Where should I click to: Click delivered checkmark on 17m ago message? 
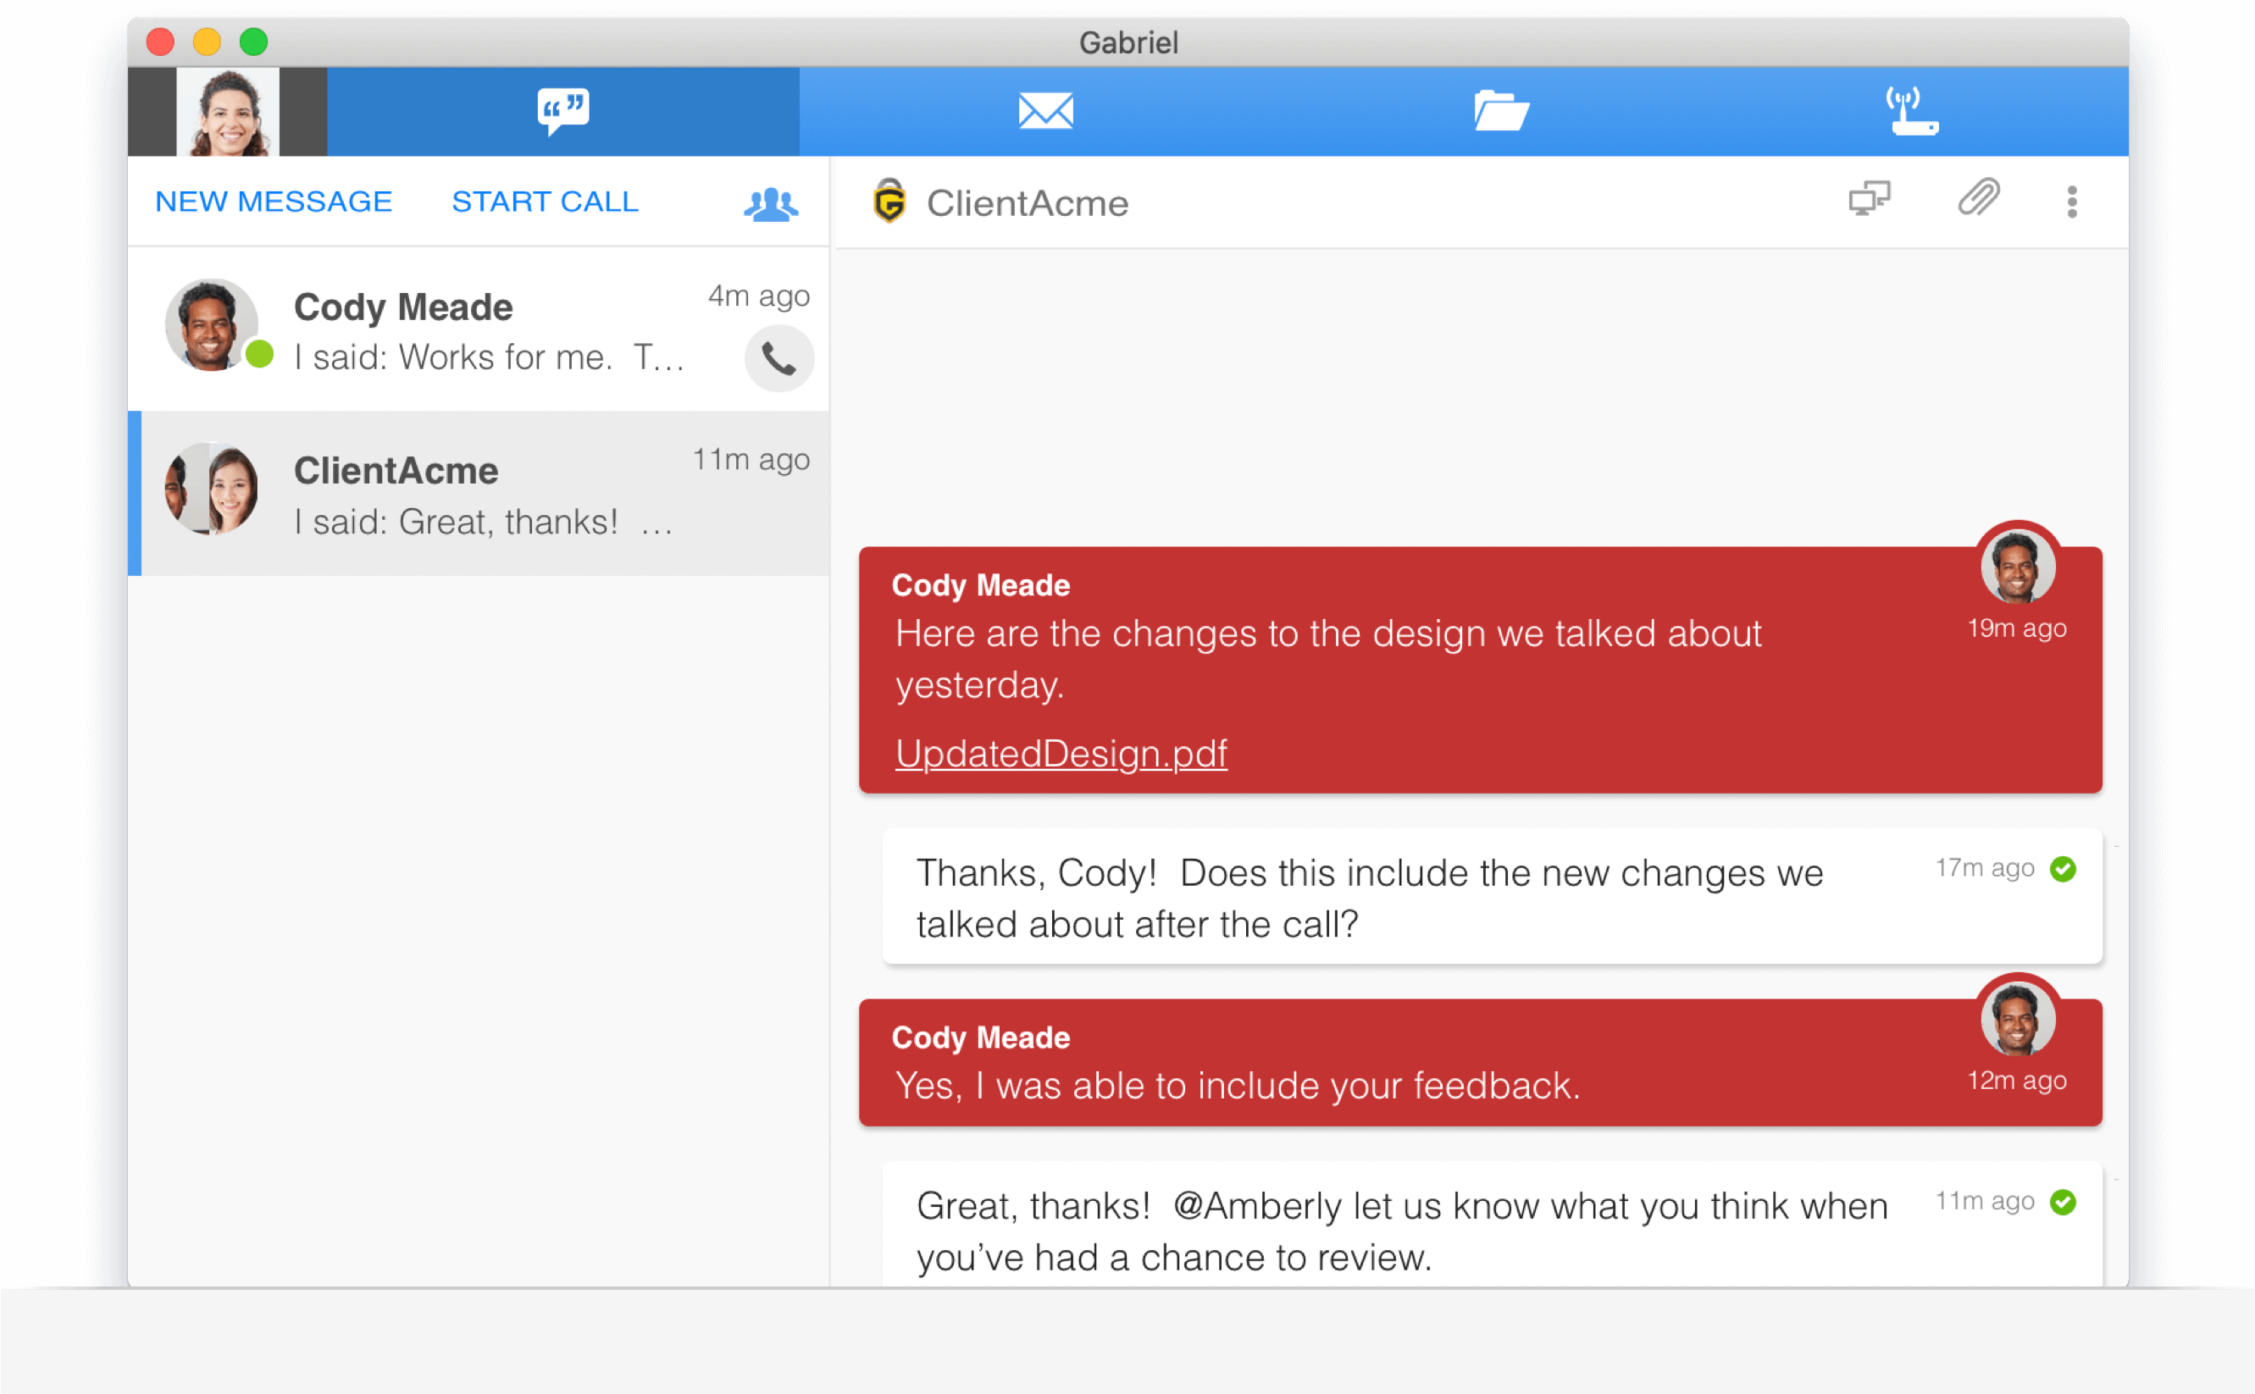pos(2064,870)
